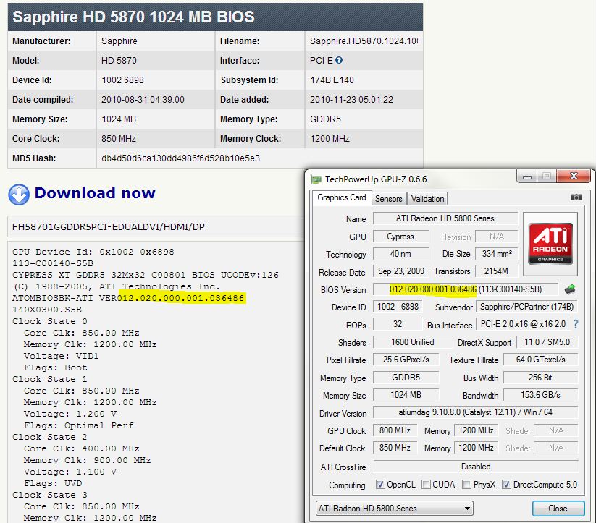Click the ROPs value 32

point(397,324)
